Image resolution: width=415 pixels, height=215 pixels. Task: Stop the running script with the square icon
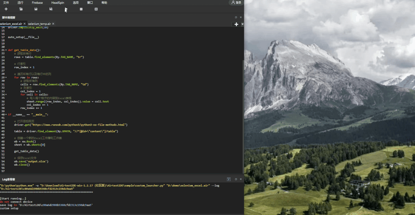tap(81, 9)
